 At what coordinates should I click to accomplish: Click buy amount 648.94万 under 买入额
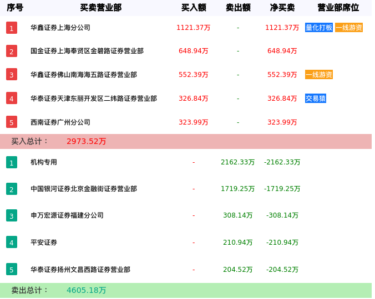(194, 51)
